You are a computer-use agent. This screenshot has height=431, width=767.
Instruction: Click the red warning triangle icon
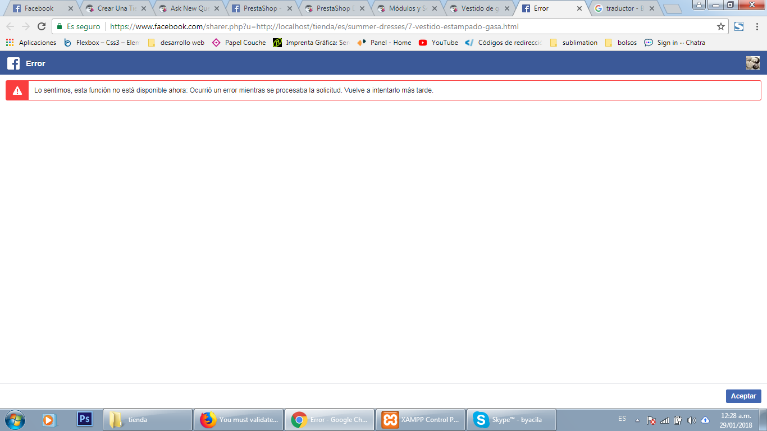17,90
